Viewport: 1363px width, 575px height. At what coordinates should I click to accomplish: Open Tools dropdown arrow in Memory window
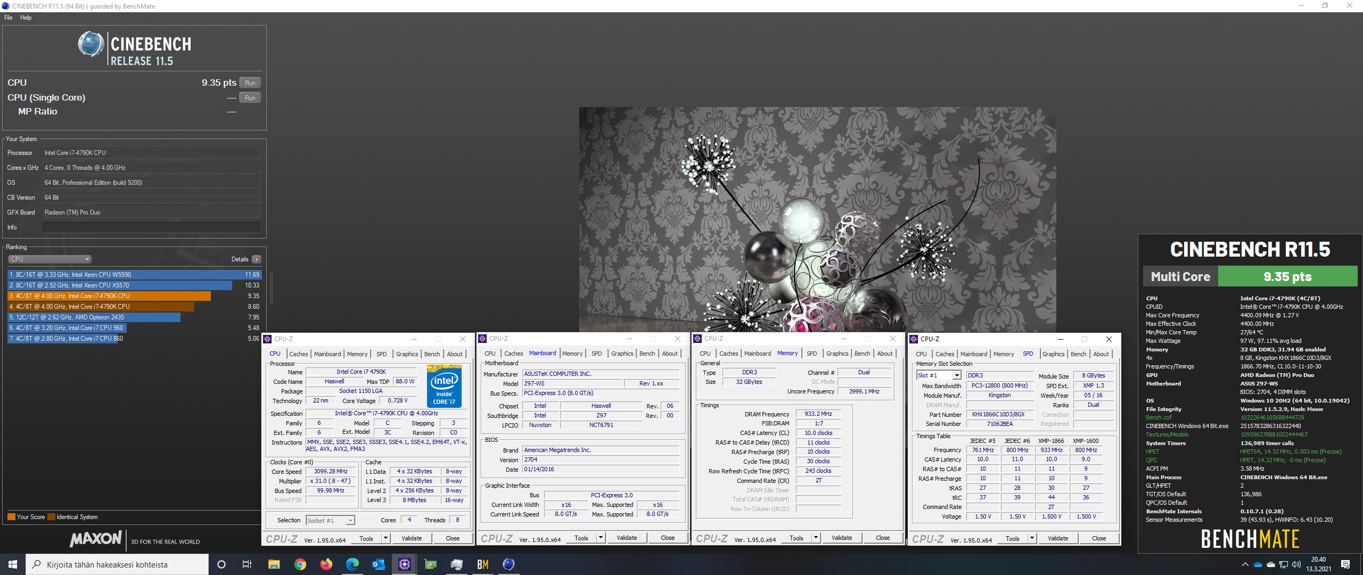click(x=816, y=538)
